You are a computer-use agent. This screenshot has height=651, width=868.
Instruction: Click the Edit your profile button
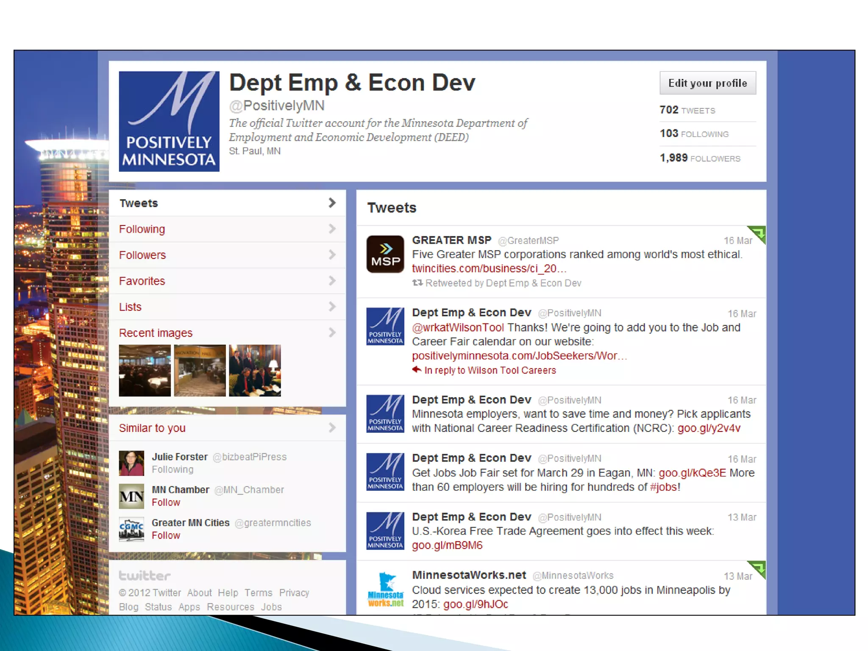[707, 83]
